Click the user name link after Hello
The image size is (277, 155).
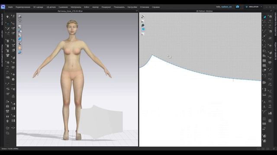pyautogui.click(x=226, y=7)
